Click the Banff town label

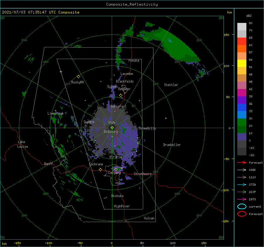coord(48,164)
